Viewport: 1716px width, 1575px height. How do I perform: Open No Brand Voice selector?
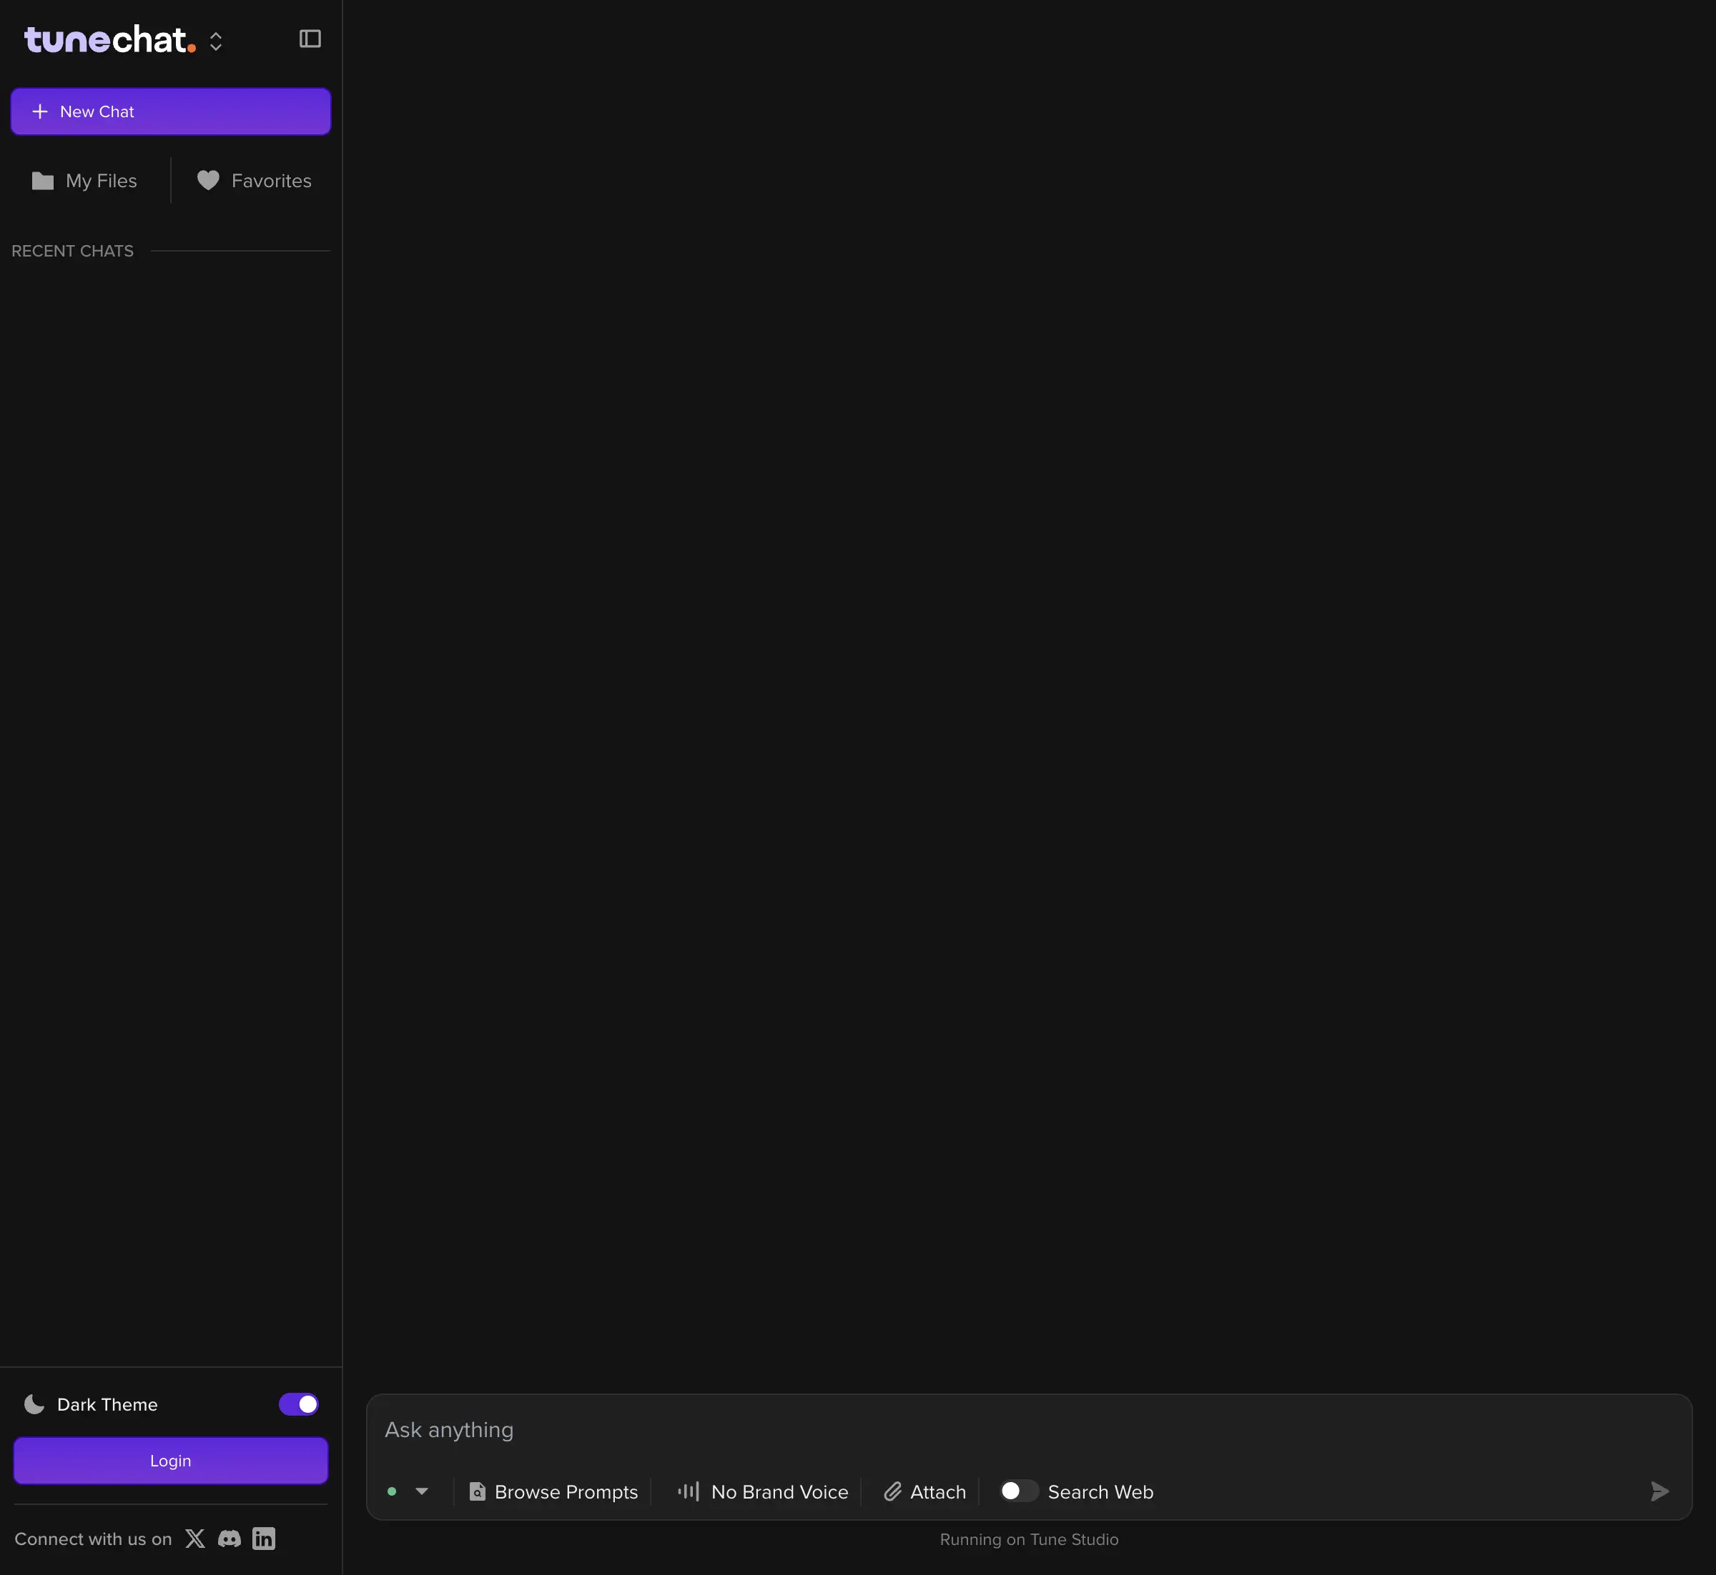(x=779, y=1491)
